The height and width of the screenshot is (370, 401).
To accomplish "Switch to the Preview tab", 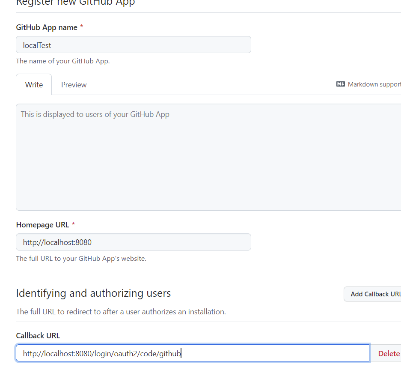I will click(x=74, y=85).
